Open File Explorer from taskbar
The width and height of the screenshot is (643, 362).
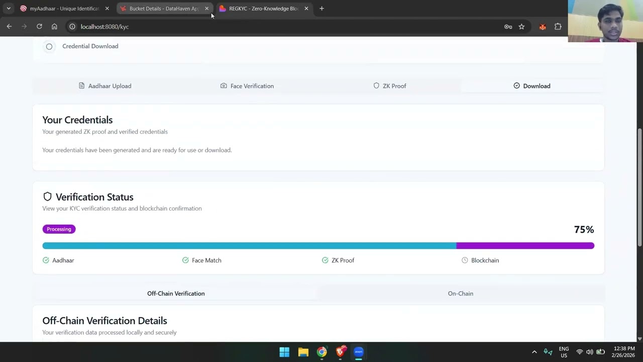point(303,352)
